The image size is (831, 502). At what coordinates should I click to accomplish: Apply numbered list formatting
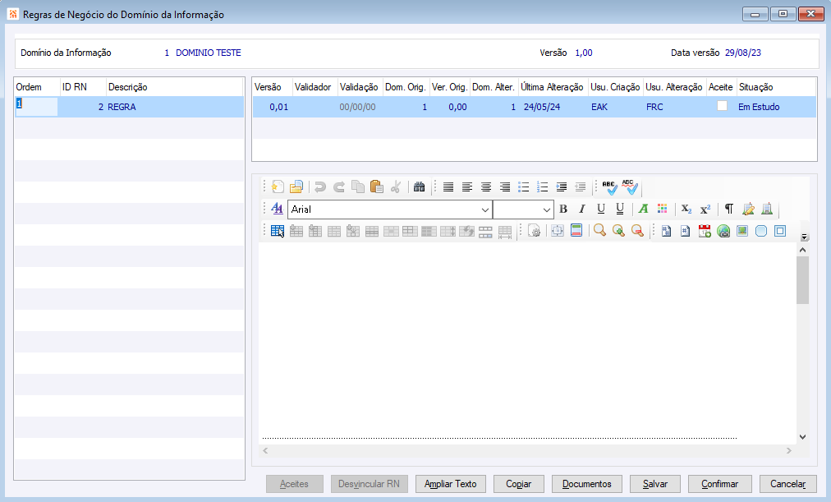click(x=542, y=187)
